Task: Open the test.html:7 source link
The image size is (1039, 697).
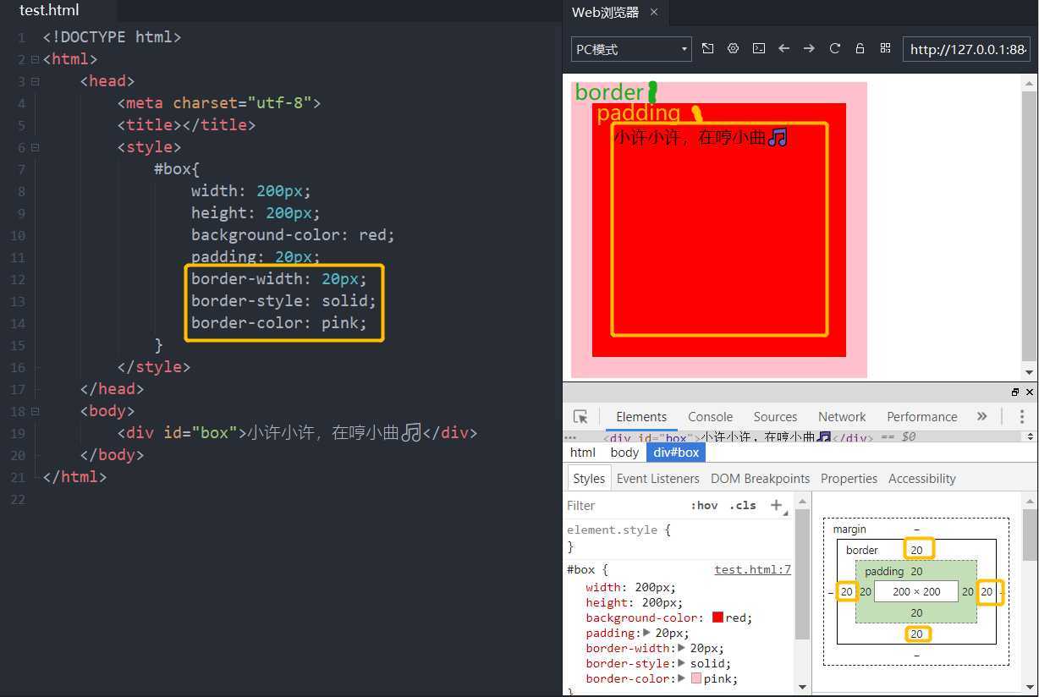Action: point(752,569)
